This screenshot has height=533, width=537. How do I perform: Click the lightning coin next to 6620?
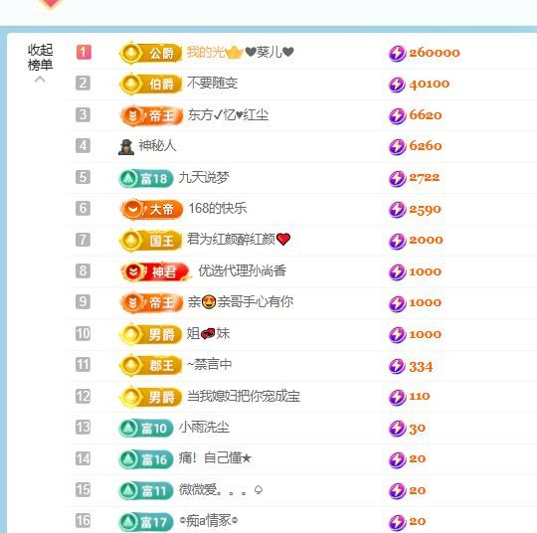[397, 115]
